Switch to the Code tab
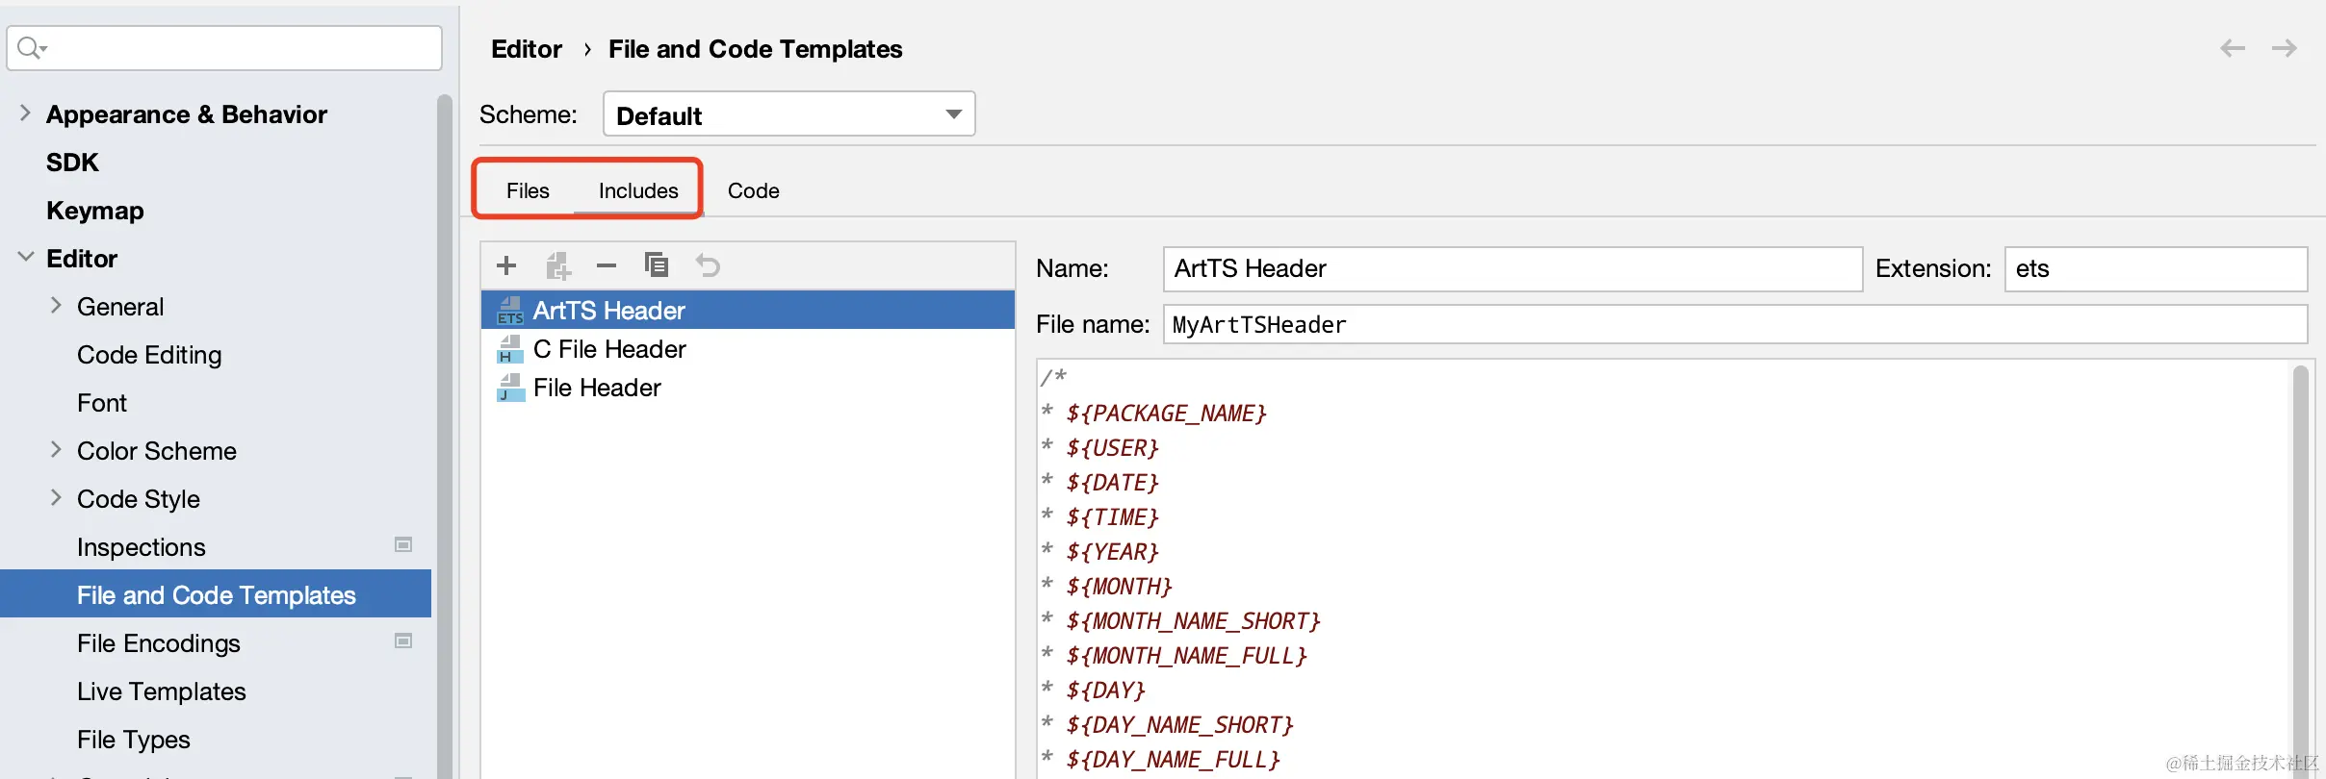The height and width of the screenshot is (779, 2326). click(x=753, y=190)
